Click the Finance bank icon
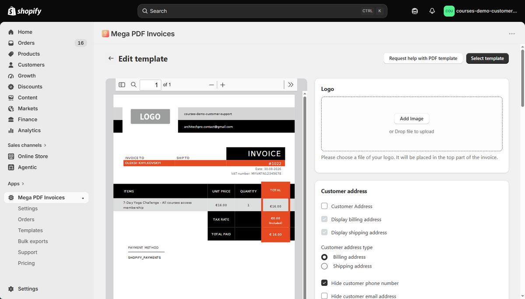 tap(11, 119)
